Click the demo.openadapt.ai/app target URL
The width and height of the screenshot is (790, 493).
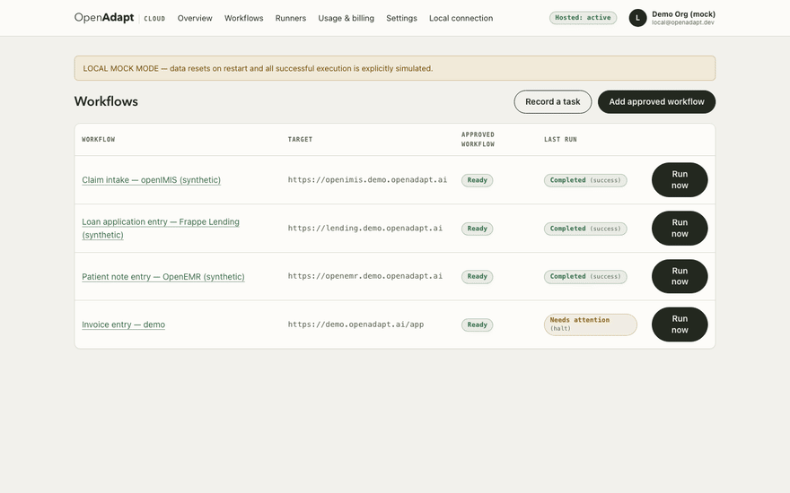(x=355, y=324)
